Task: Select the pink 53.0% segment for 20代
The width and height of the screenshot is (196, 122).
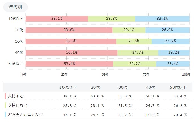Action: tap(69, 30)
